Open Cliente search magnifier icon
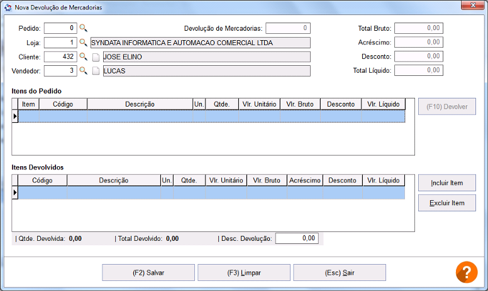The width and height of the screenshot is (488, 291). point(83,57)
